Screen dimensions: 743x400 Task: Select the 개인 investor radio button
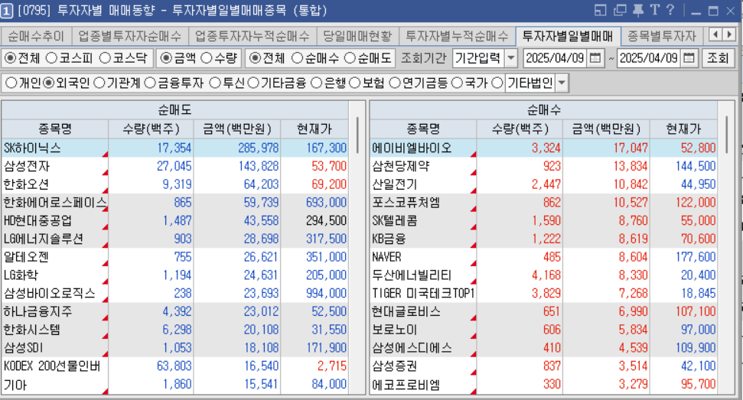coord(11,83)
